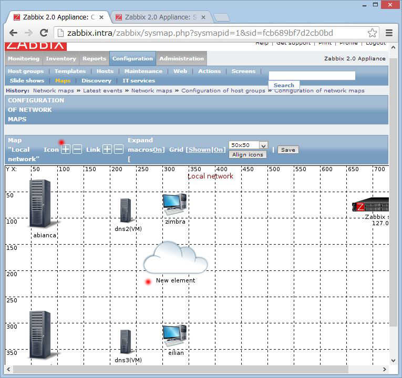Screen dimensions: 402x378
Task: Click the Search button
Action: [x=284, y=85]
